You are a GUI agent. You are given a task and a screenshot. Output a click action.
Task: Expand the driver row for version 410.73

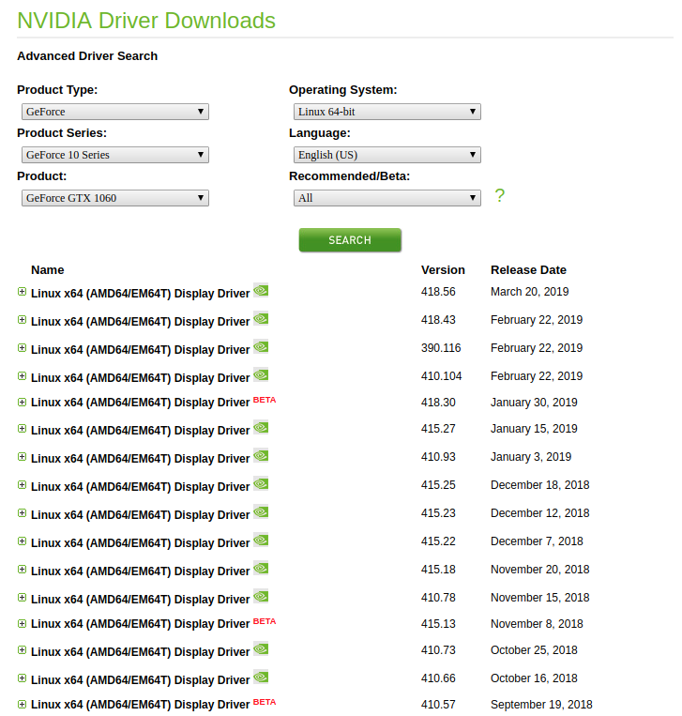click(22, 649)
